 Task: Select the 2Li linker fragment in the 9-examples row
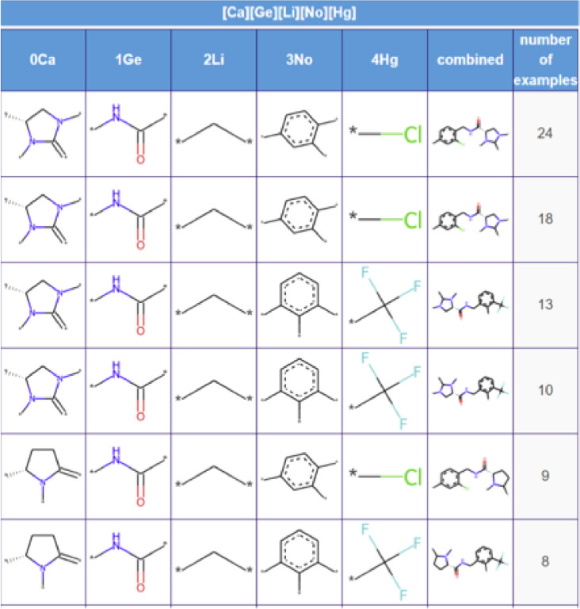pos(214,477)
